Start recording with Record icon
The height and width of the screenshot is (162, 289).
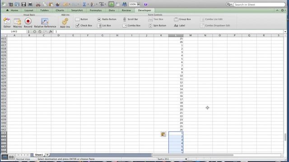28,23
